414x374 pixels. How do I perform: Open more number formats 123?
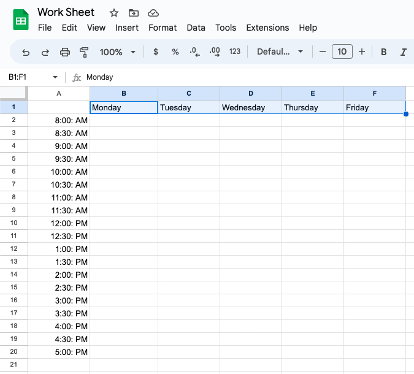235,52
